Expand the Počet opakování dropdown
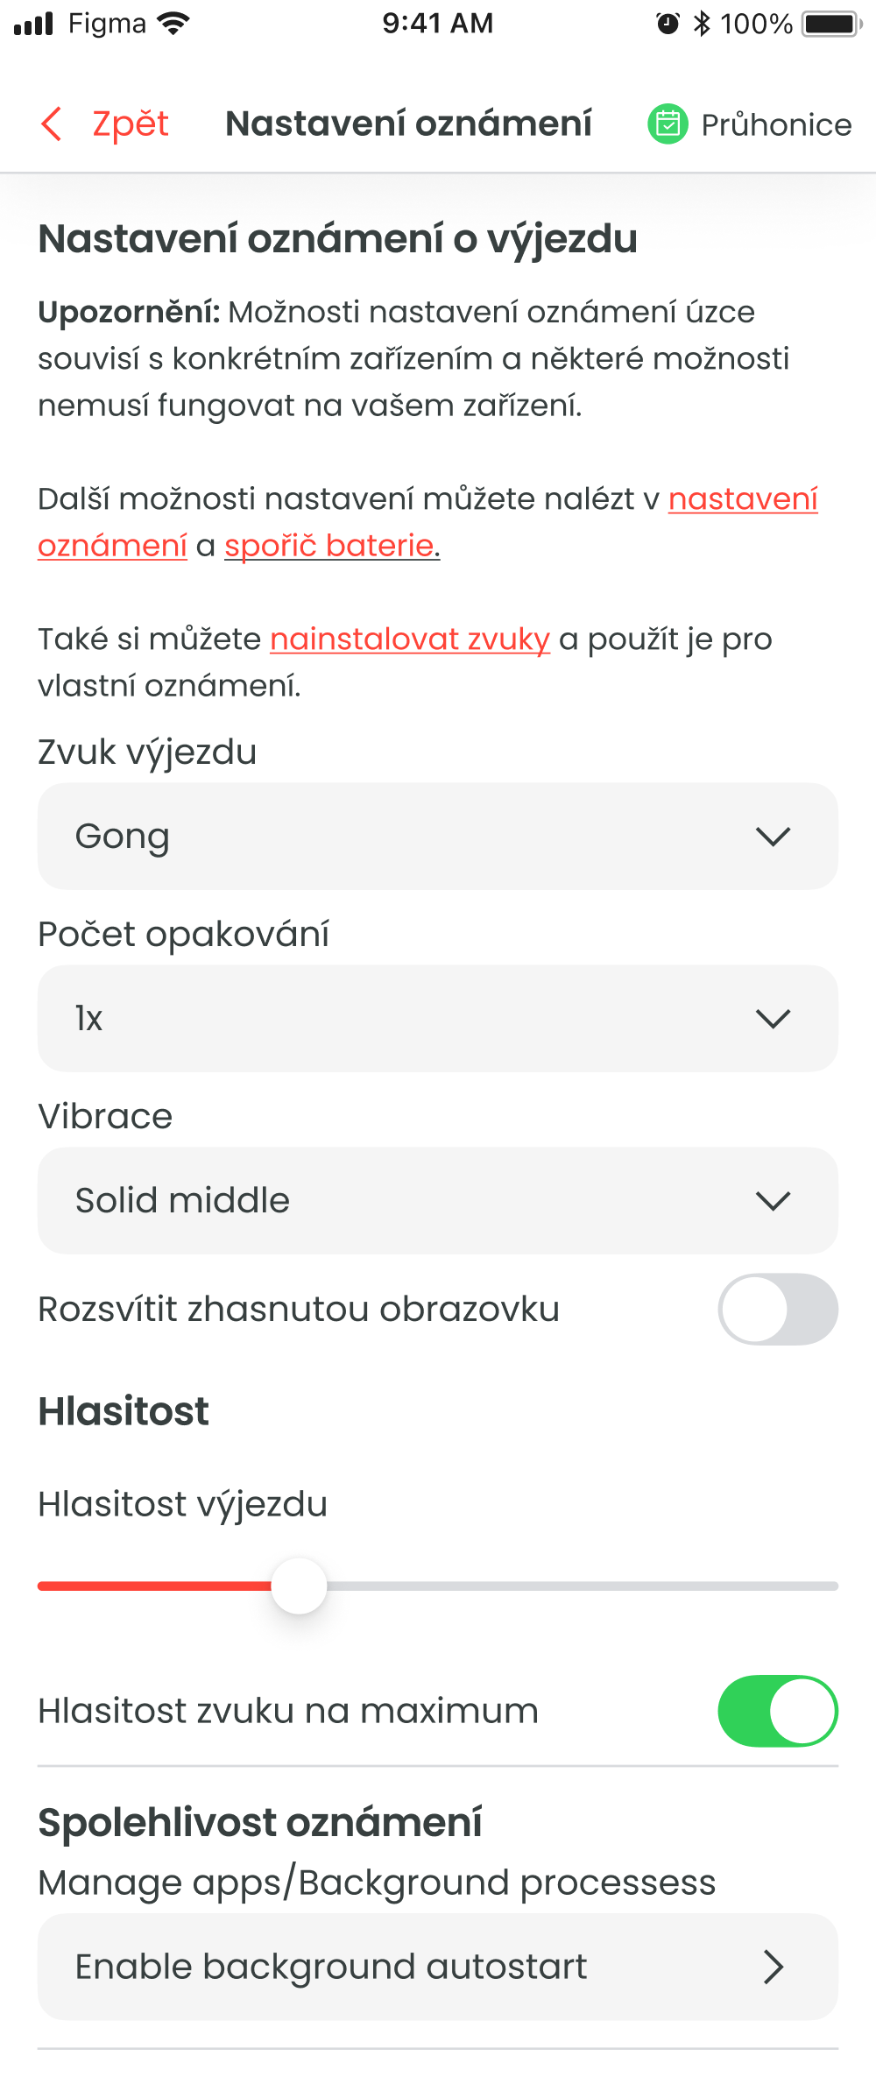Image resolution: width=876 pixels, height=2077 pixels. coord(437,1018)
